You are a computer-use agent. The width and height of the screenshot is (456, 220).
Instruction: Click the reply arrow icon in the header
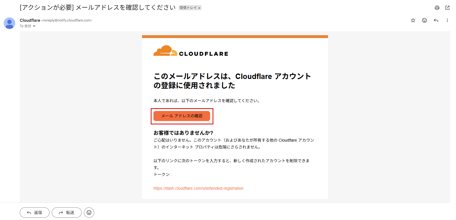point(436,20)
